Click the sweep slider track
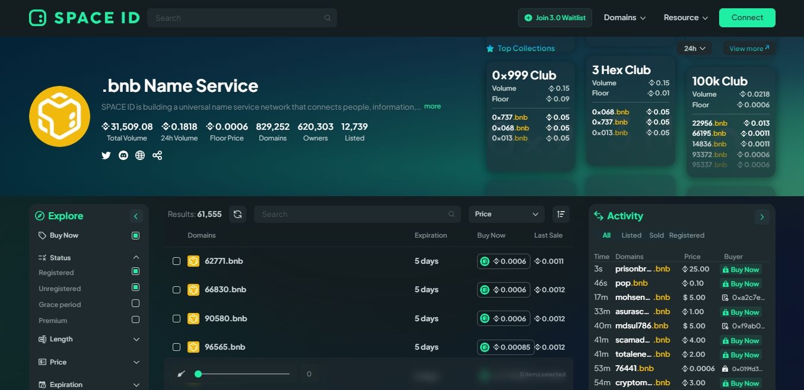 [244, 374]
